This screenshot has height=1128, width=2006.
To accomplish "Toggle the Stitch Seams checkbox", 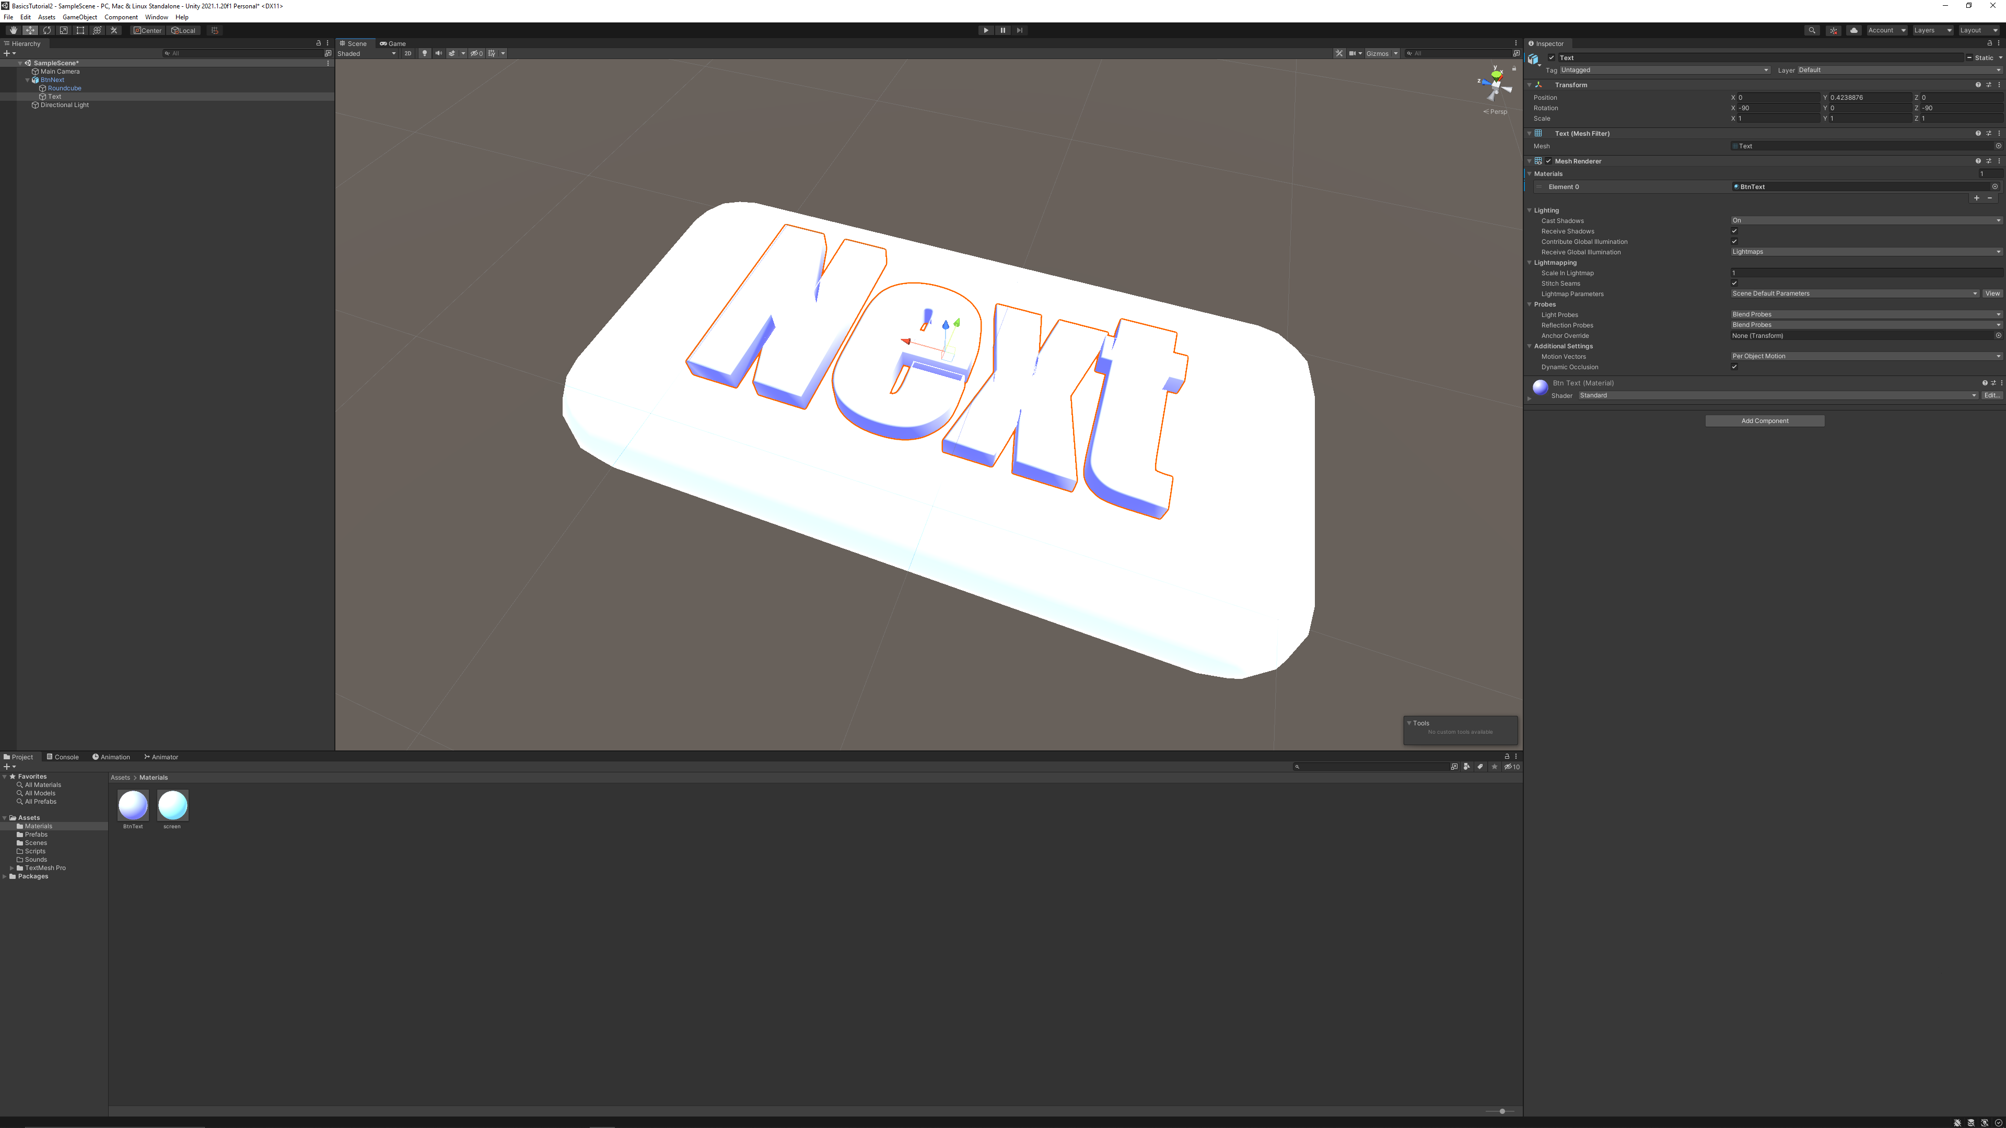I will point(1734,284).
